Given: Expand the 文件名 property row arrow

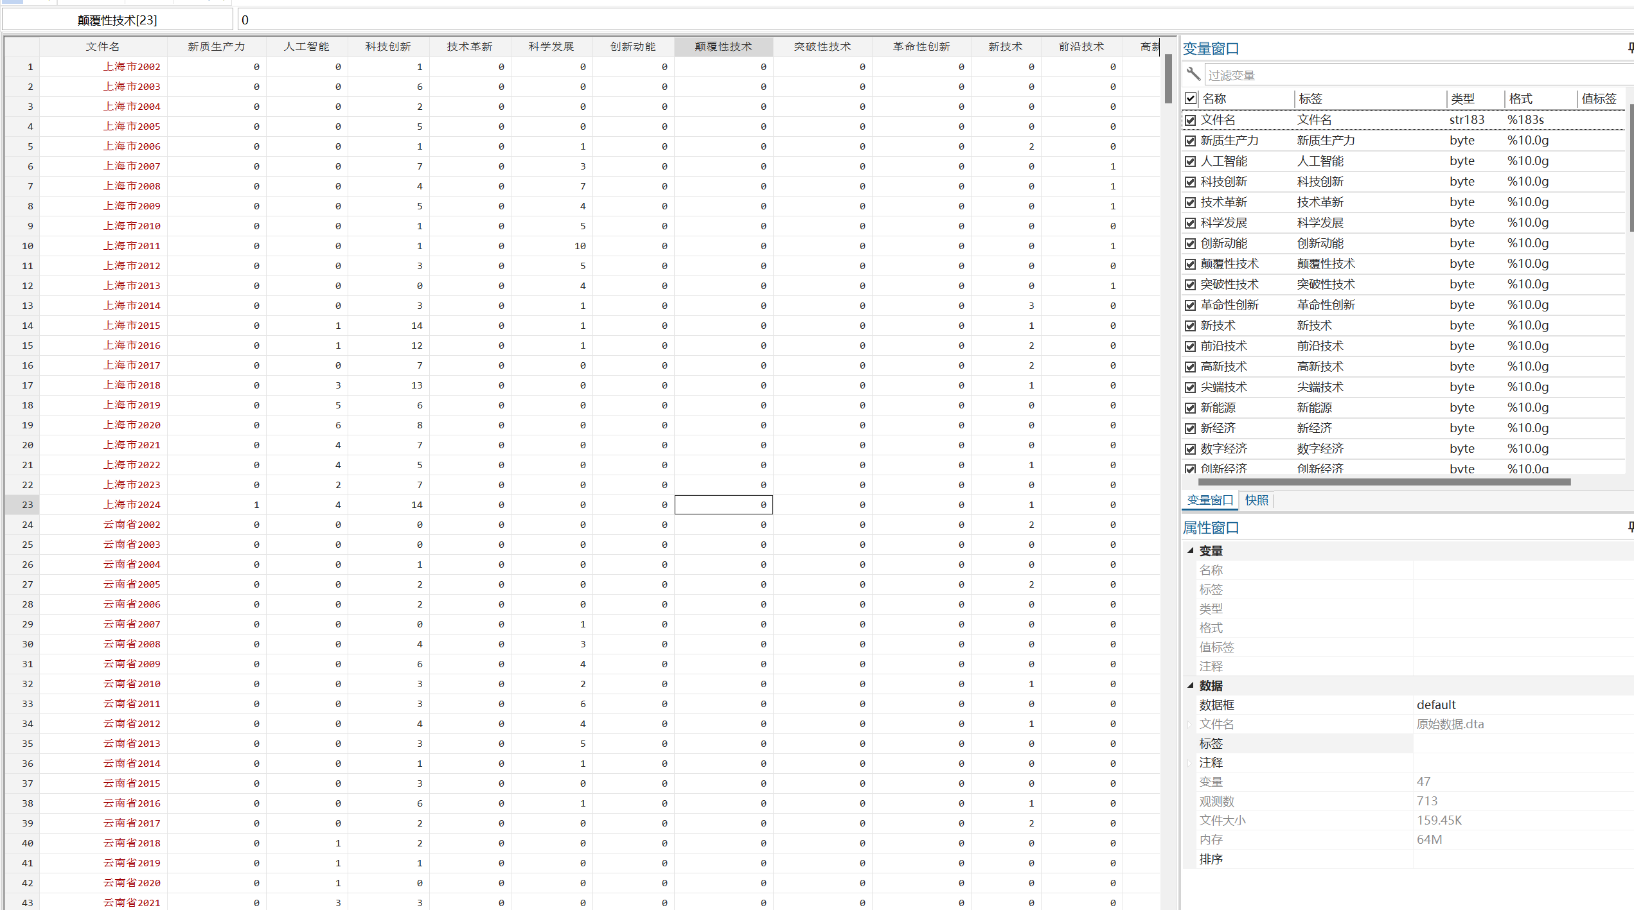Looking at the screenshot, I should [1190, 724].
